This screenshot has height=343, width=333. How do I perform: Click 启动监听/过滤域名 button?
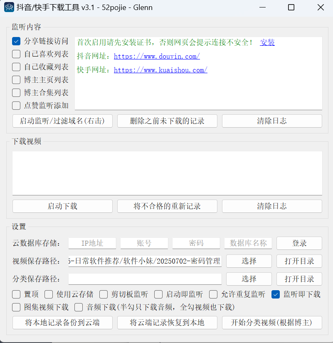62,121
